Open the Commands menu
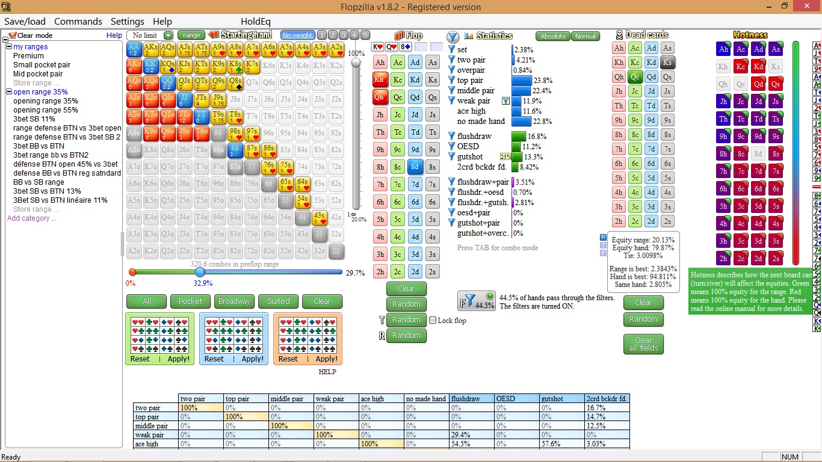 [78, 22]
